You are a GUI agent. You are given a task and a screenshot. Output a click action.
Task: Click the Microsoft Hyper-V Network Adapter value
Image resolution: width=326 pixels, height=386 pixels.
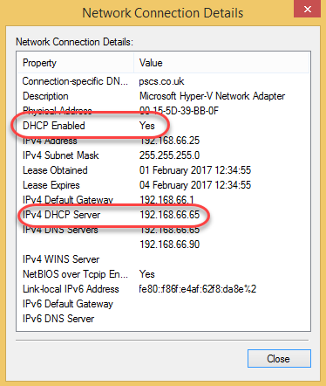coord(212,96)
